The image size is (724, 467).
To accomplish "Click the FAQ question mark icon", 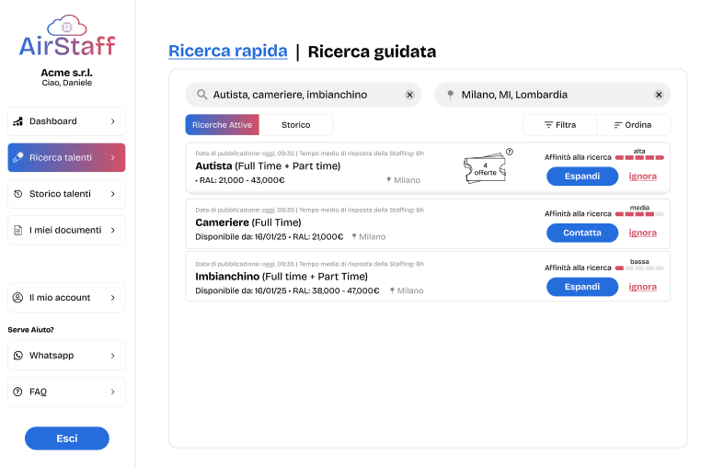I will tap(17, 392).
